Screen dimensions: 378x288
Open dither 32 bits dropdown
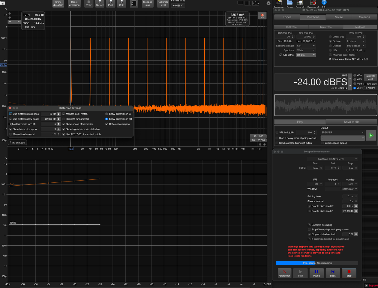[306, 55]
